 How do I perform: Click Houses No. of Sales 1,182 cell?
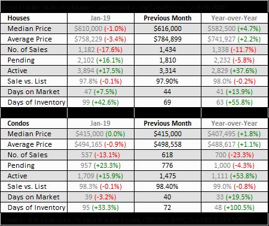(x=100, y=50)
